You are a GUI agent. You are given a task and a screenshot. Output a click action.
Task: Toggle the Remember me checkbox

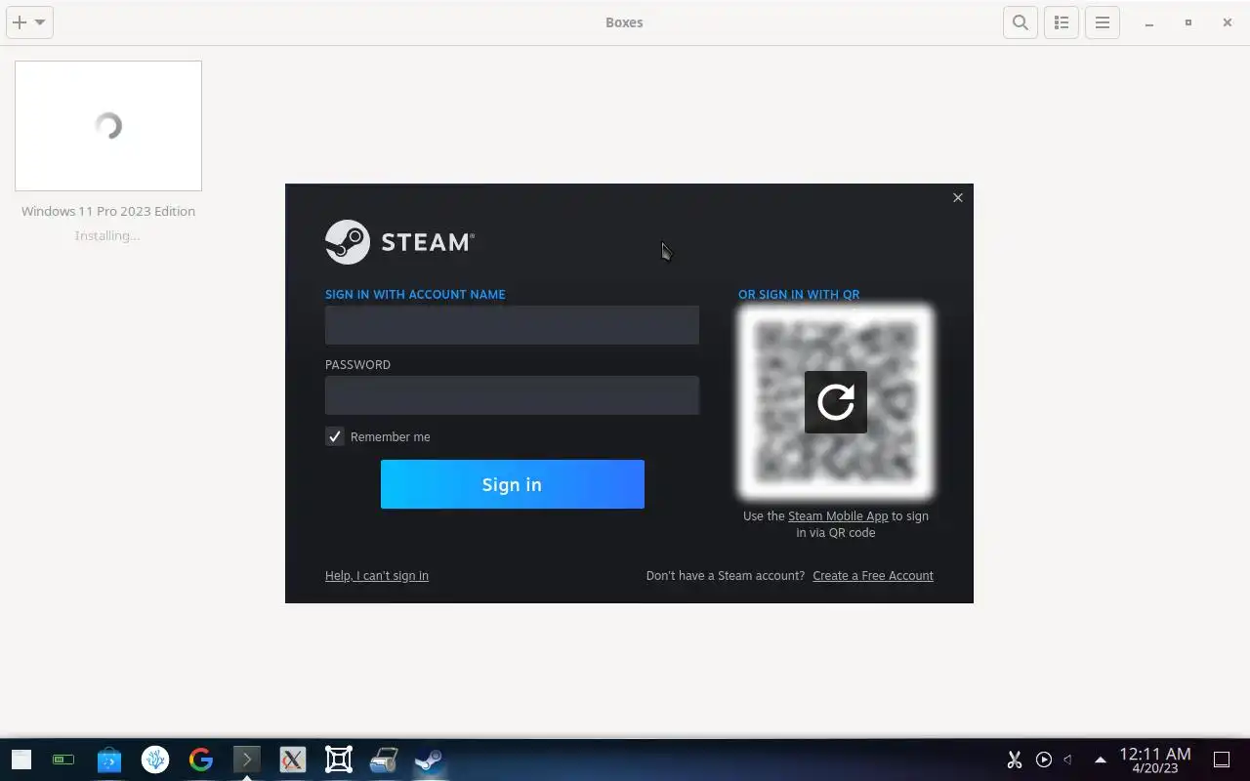point(335,436)
